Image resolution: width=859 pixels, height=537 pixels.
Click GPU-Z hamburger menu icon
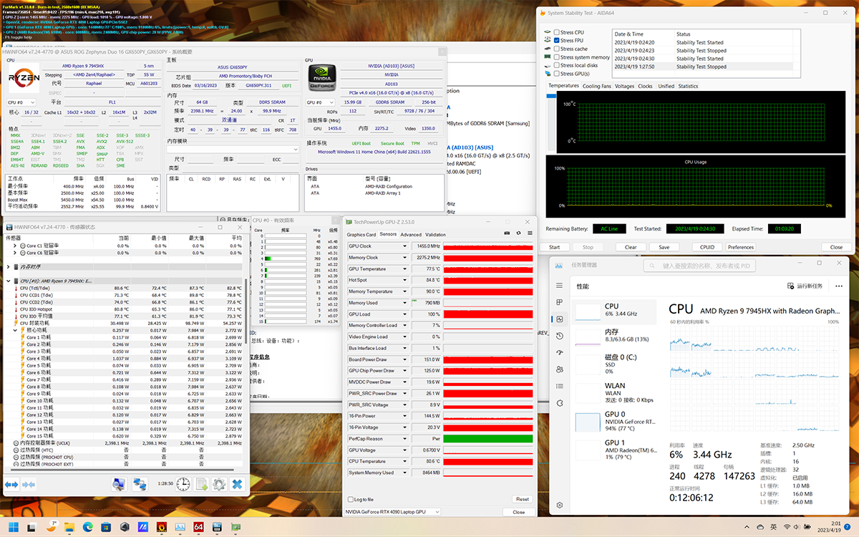(529, 233)
